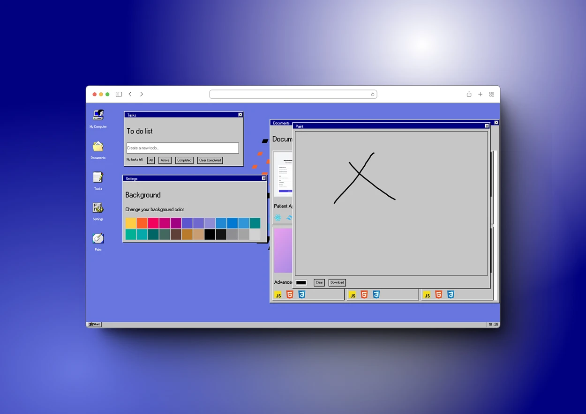This screenshot has height=414, width=586.
Task: Click the Create a new todo input field
Action: point(182,148)
